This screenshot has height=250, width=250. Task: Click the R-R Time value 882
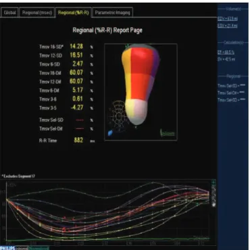coord(78,140)
